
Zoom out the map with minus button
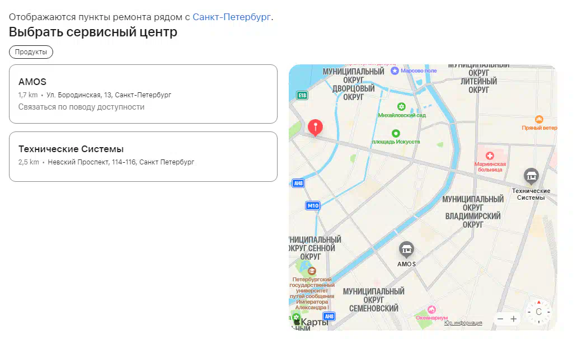[500, 319]
